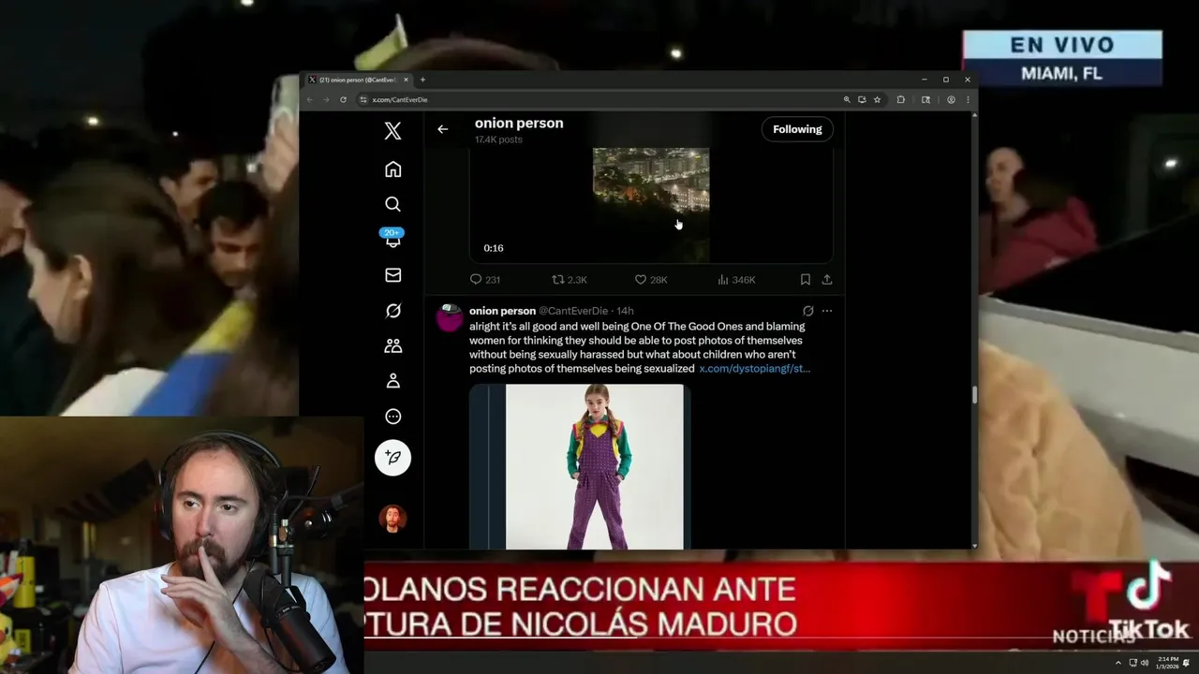The height and width of the screenshot is (674, 1199).
Task: Open Windows notification center icon
Action: [x=1187, y=663]
